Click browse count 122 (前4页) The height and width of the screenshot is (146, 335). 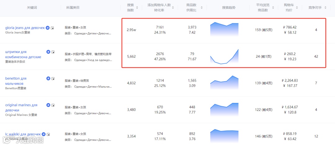[264, 110]
